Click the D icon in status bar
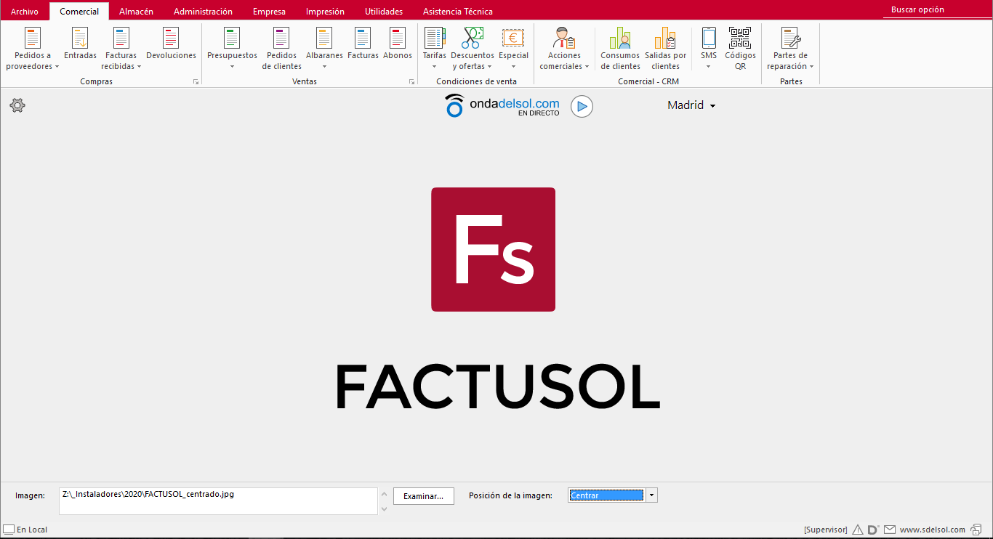Screen dimensions: 993x539 tap(873, 530)
